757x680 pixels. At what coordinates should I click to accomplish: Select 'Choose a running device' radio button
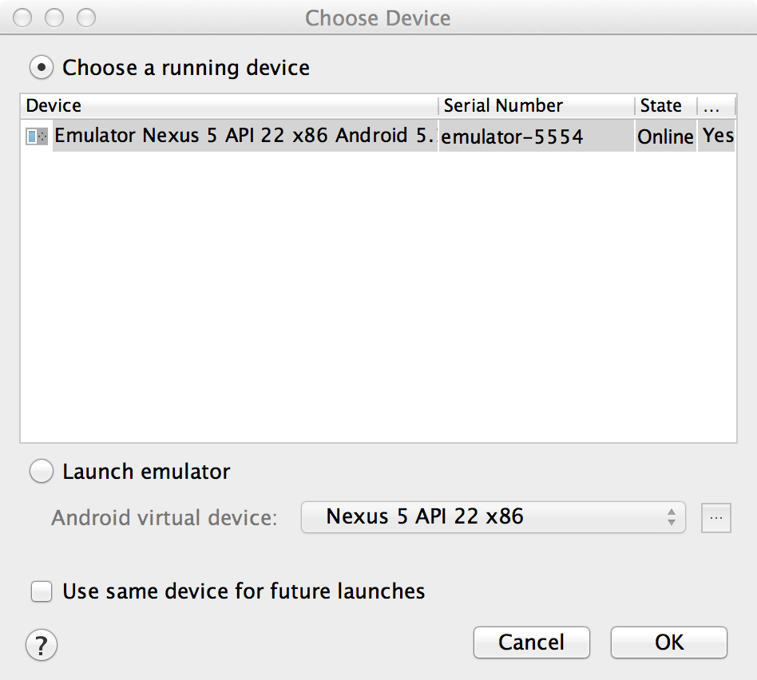coord(41,68)
